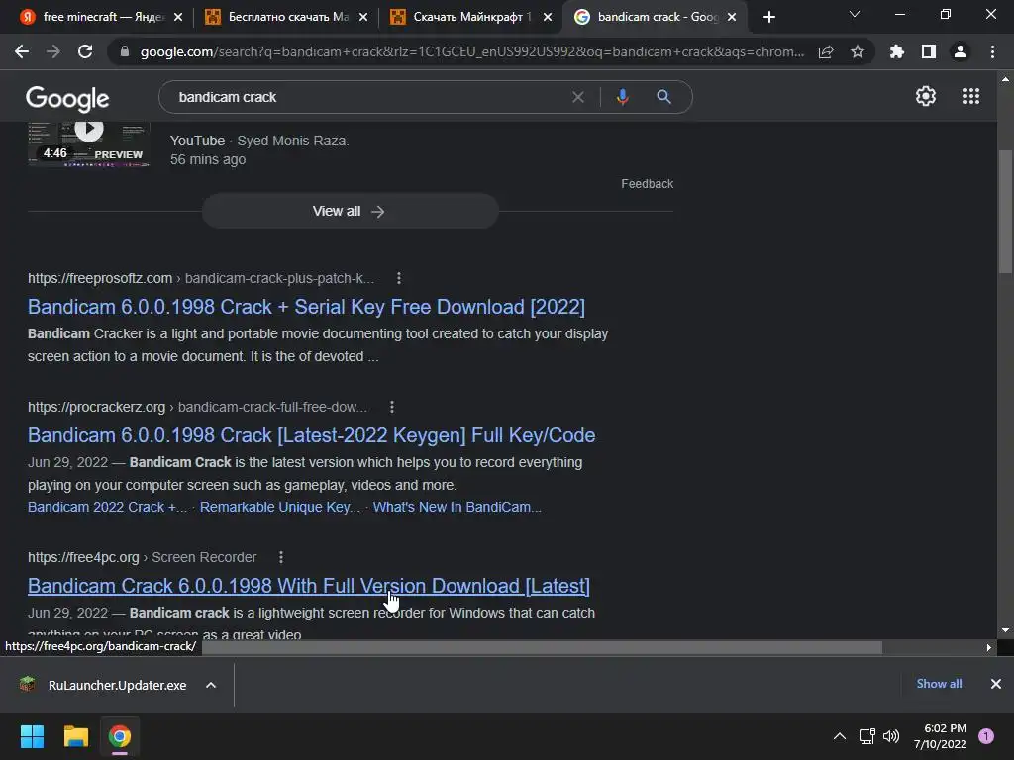This screenshot has width=1014, height=760.
Task: Click the scroll up arrow on the page scrollbar
Action: (1005, 79)
